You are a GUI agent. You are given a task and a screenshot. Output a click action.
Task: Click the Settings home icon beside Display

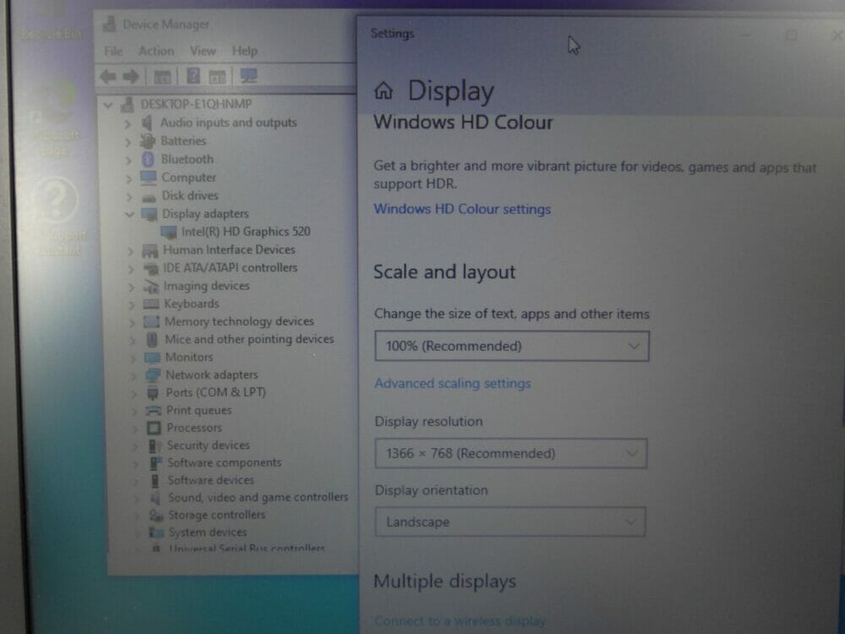(x=383, y=90)
